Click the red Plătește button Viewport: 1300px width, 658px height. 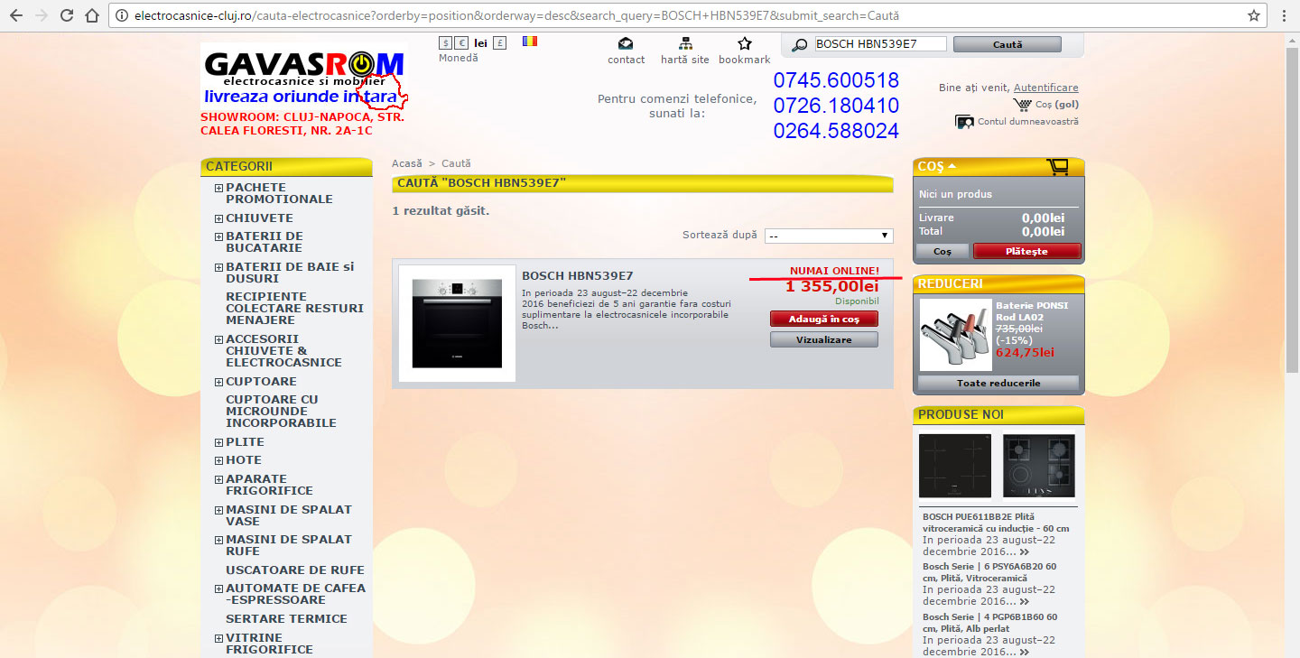pyautogui.click(x=1026, y=251)
